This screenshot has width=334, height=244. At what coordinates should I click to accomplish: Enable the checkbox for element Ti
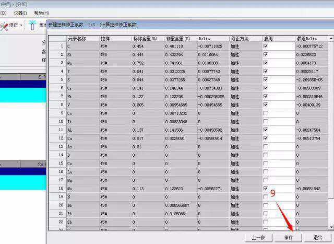(x=266, y=121)
